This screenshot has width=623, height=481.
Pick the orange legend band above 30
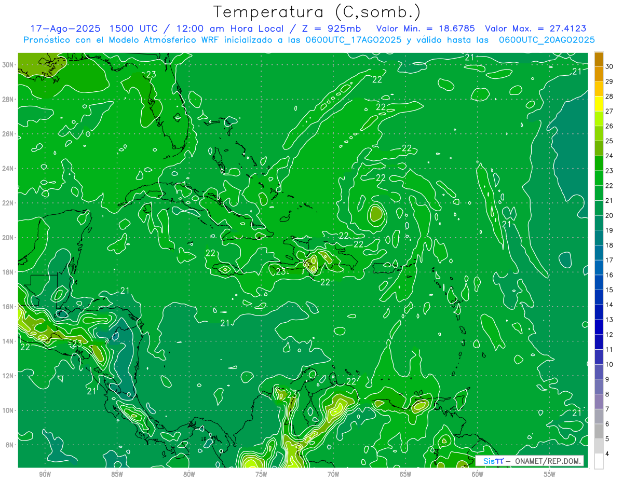pos(599,59)
